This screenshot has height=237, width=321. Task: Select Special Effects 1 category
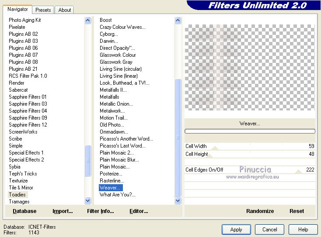(26, 153)
